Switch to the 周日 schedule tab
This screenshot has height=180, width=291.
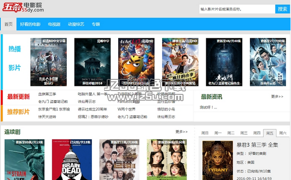pyautogui.click(x=205, y=133)
